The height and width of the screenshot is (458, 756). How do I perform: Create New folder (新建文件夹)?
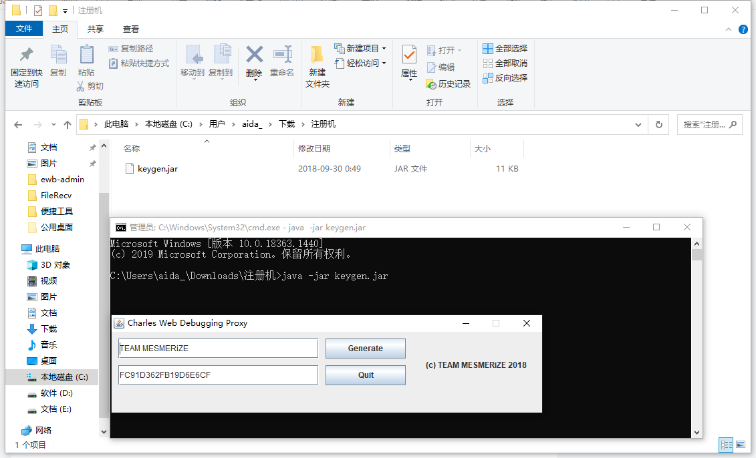(318, 67)
